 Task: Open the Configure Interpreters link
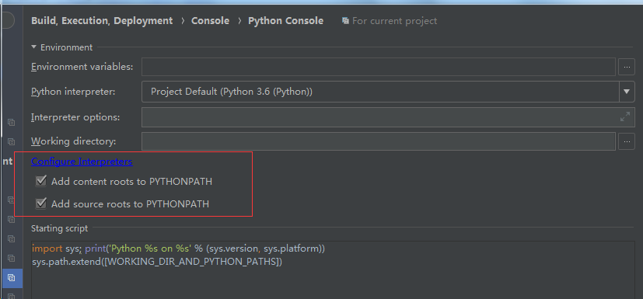82,162
